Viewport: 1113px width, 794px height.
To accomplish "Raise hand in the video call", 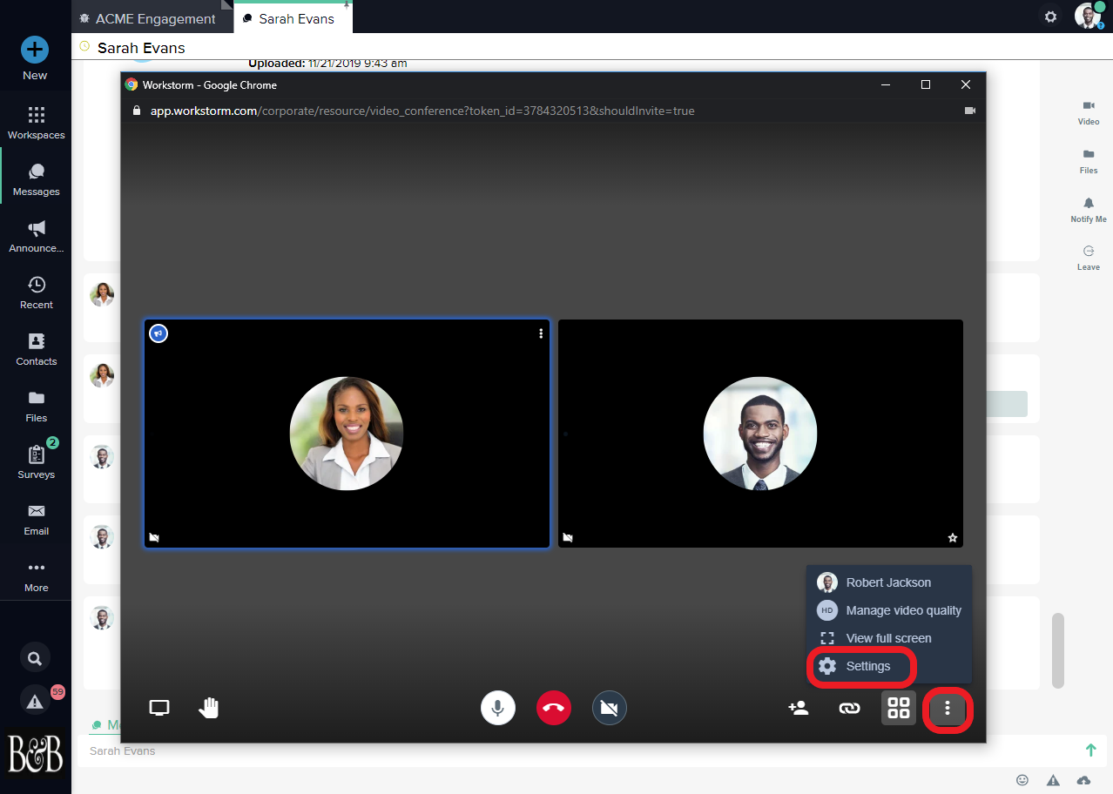I will click(x=209, y=708).
